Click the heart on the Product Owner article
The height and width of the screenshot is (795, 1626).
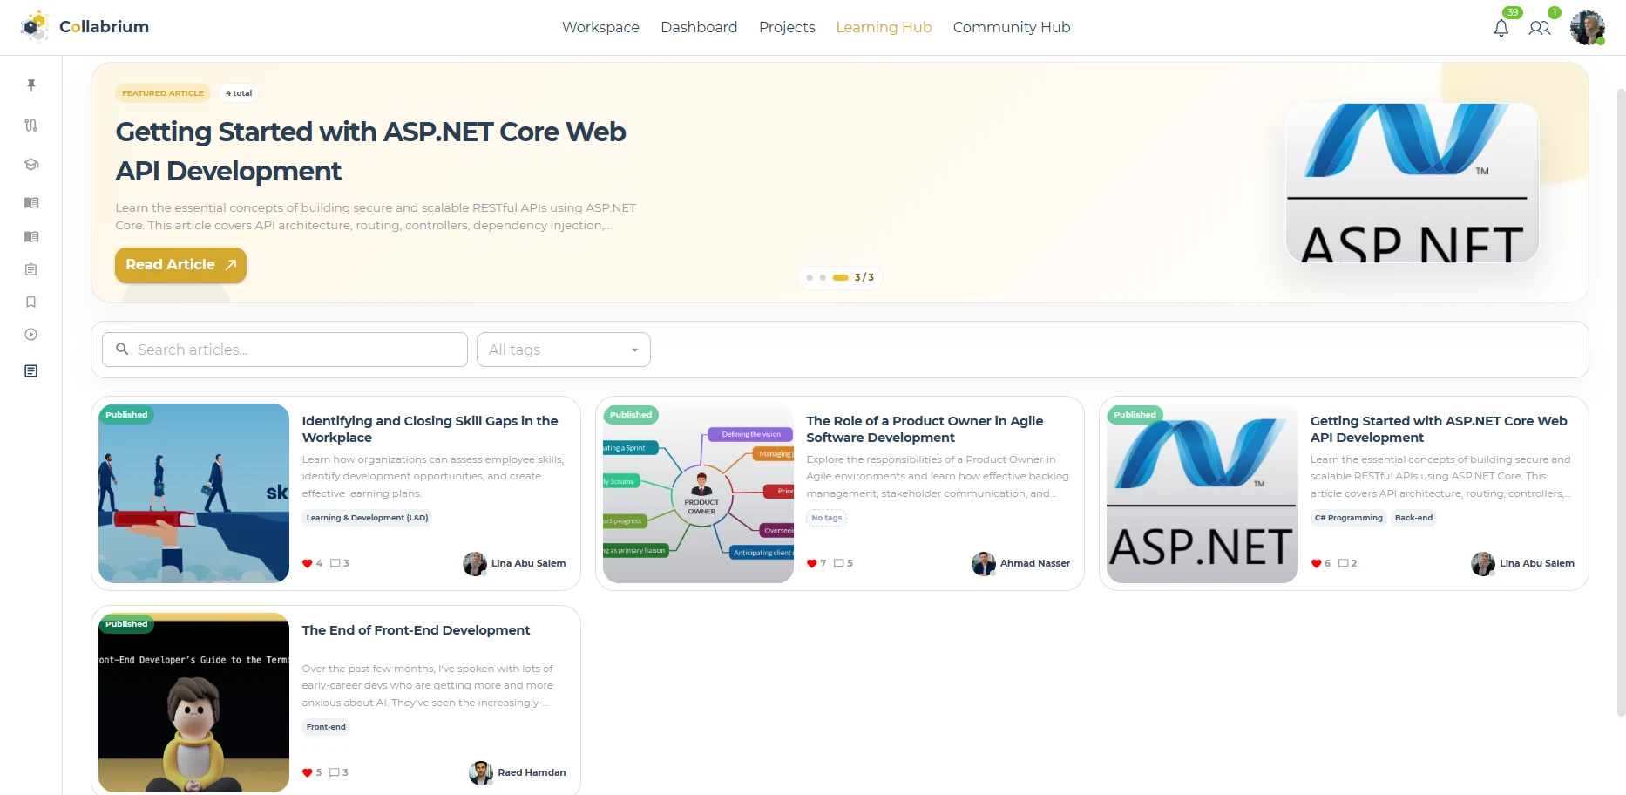pyautogui.click(x=811, y=563)
